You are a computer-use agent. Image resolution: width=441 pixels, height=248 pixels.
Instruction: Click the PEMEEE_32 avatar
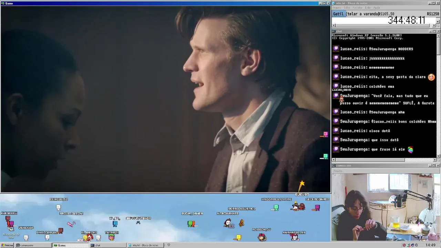(58, 207)
